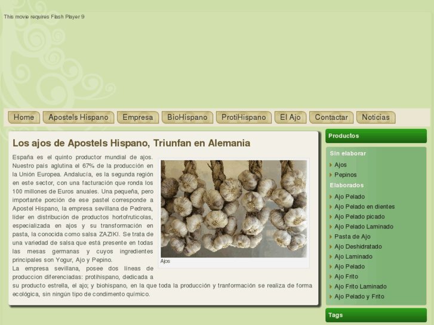
Task: Open Ajo Frito Laminado product
Action: click(361, 286)
